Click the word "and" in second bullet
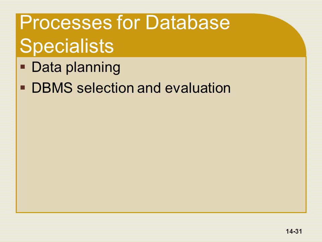322x242 pixels. pos(149,88)
